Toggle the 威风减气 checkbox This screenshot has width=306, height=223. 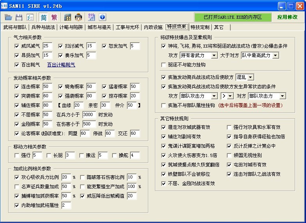tap(16, 46)
